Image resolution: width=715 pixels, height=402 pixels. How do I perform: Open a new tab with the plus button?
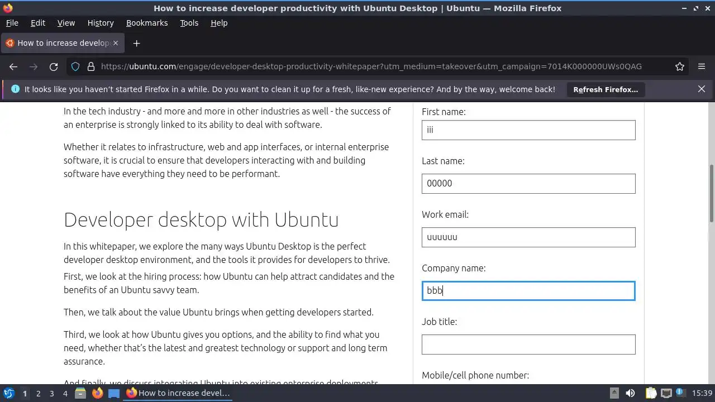point(136,43)
